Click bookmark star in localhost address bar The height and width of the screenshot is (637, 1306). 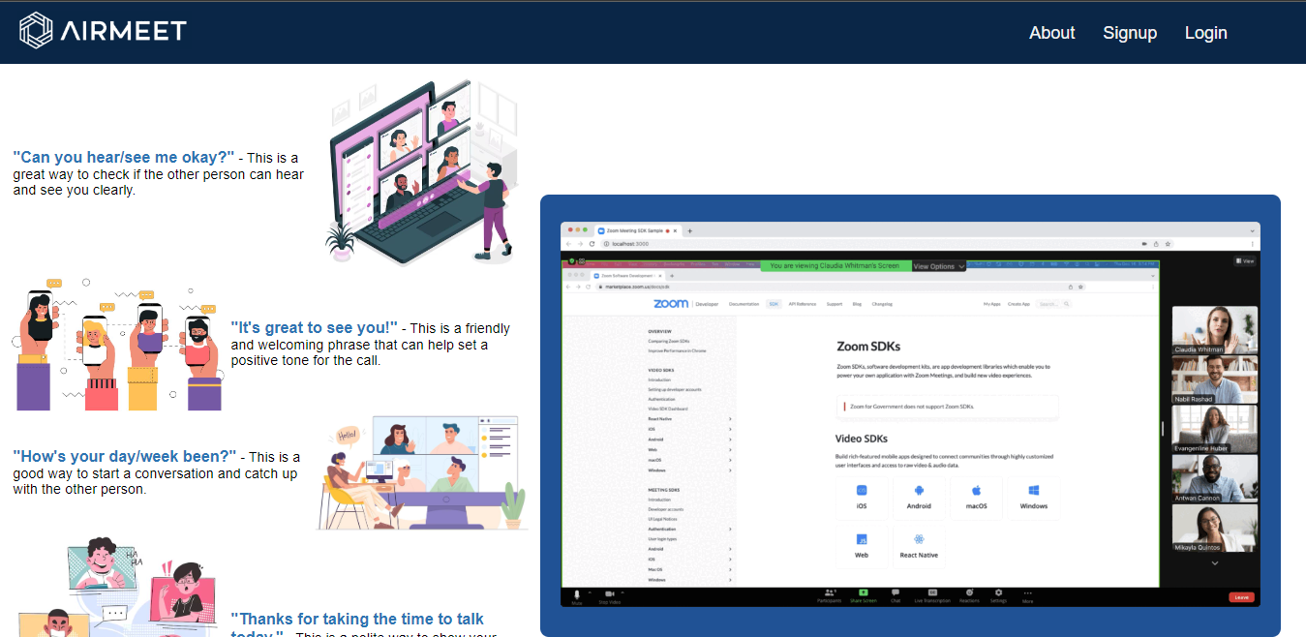pos(1167,244)
